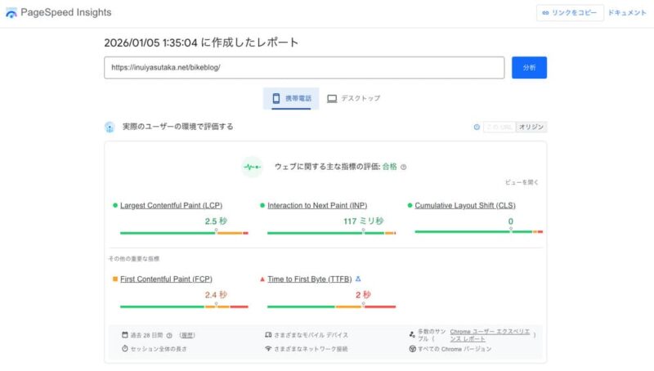The height and width of the screenshot is (371, 654).
Task: Click the LCP value 2.5 秒
Action: click(216, 221)
